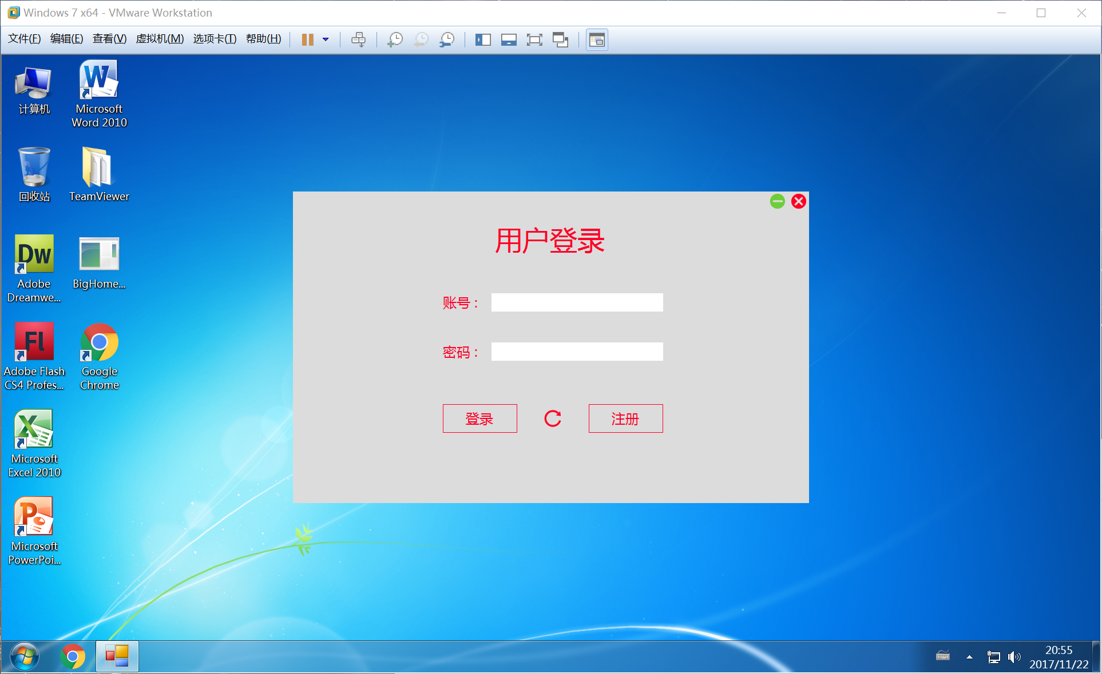Close the login dialog with red X
This screenshot has width=1102, height=674.
coord(799,201)
